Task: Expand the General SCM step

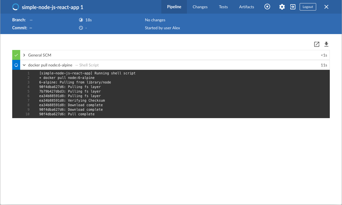Action: [24, 55]
